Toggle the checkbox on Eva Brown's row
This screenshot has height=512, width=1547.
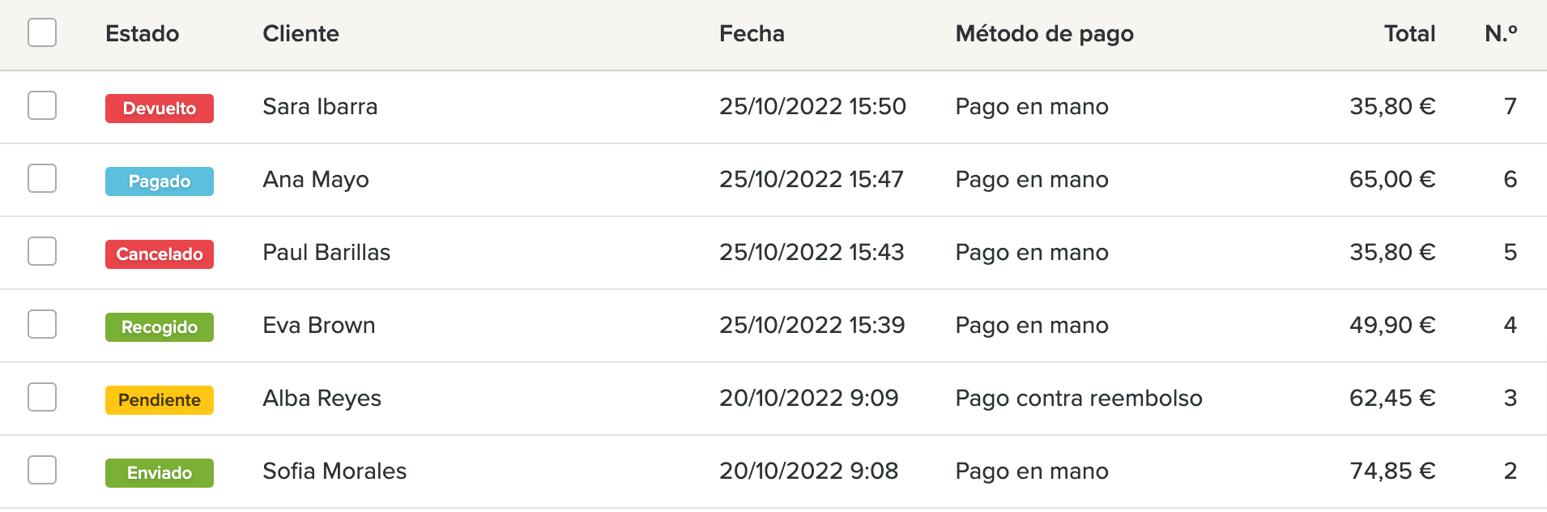click(x=42, y=324)
